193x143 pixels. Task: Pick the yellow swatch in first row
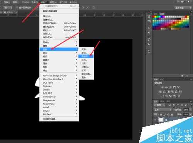tap(155, 17)
